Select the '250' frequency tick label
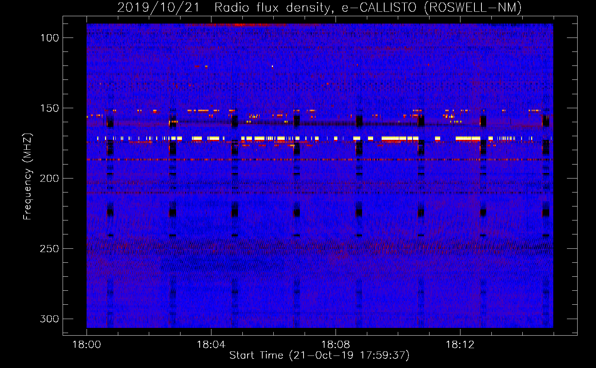596x368 pixels. 49,249
